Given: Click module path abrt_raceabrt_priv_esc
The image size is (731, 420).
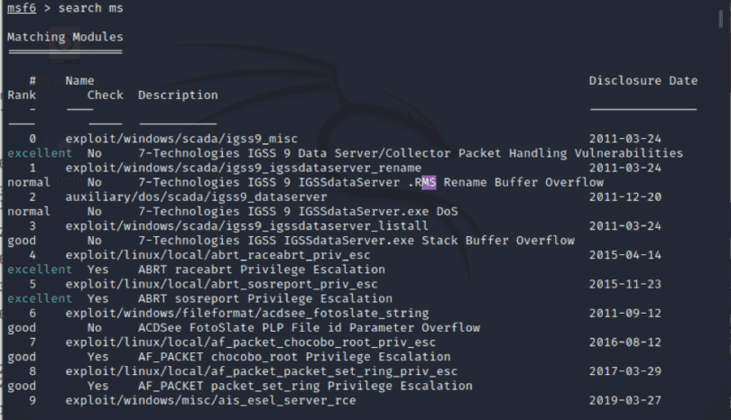Looking at the screenshot, I should pos(217,255).
